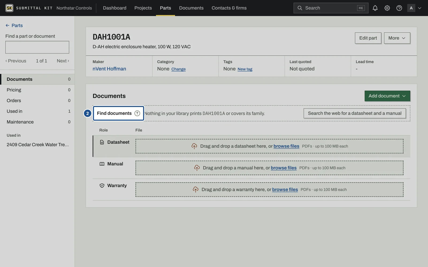Go to the Projects tab
The image size is (428, 267).
tap(143, 8)
